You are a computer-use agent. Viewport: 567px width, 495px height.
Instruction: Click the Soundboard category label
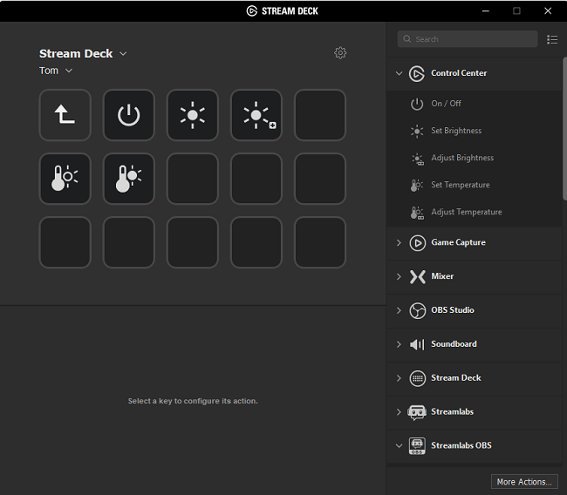[x=454, y=344]
